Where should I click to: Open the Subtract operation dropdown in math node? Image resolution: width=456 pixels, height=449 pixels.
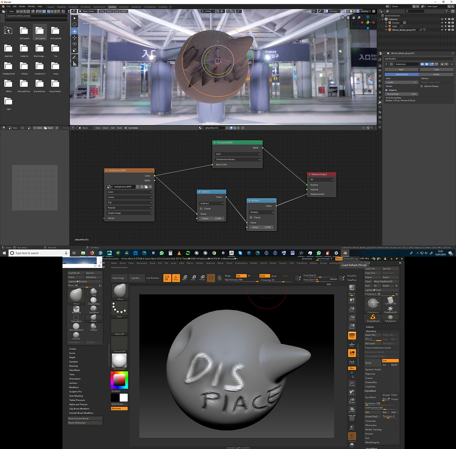click(x=212, y=203)
